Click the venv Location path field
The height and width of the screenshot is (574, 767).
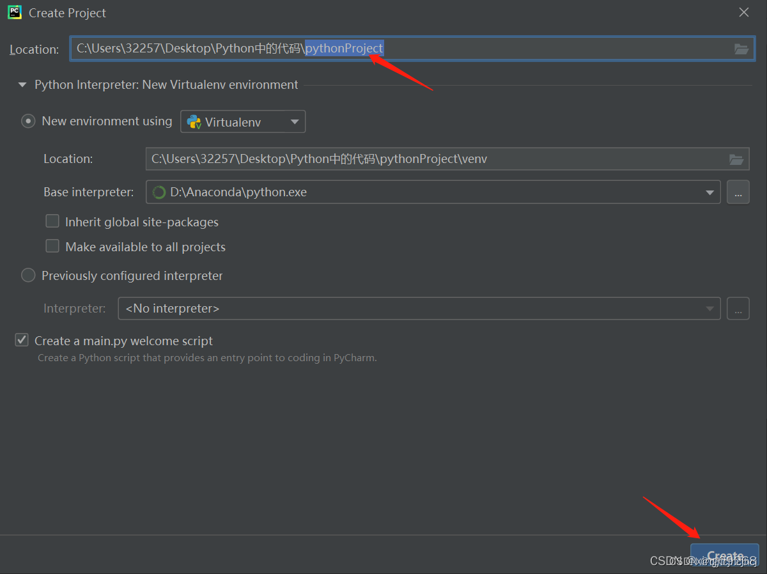click(447, 159)
